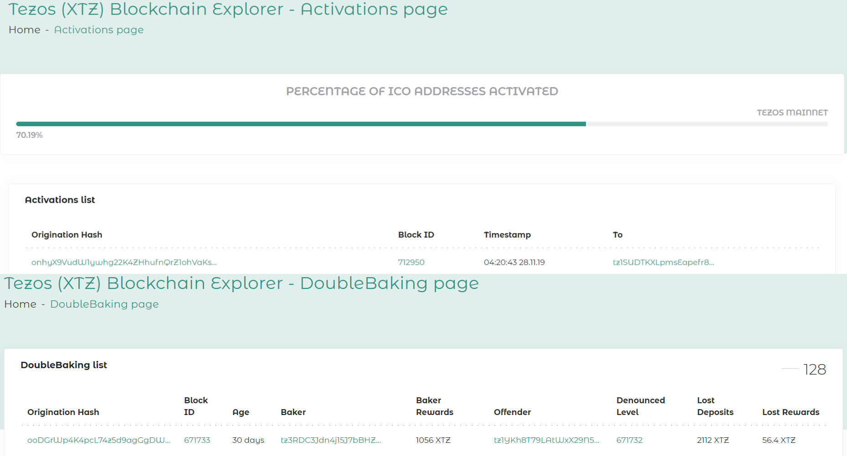847x456 pixels.
Task: Click the Baker column header
Action: pos(293,412)
